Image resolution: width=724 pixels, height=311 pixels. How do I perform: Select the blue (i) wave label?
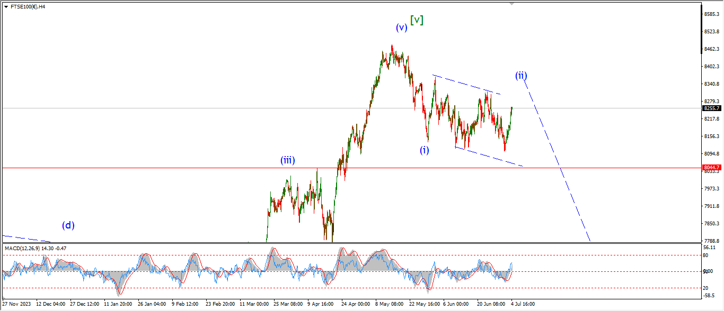pos(425,150)
